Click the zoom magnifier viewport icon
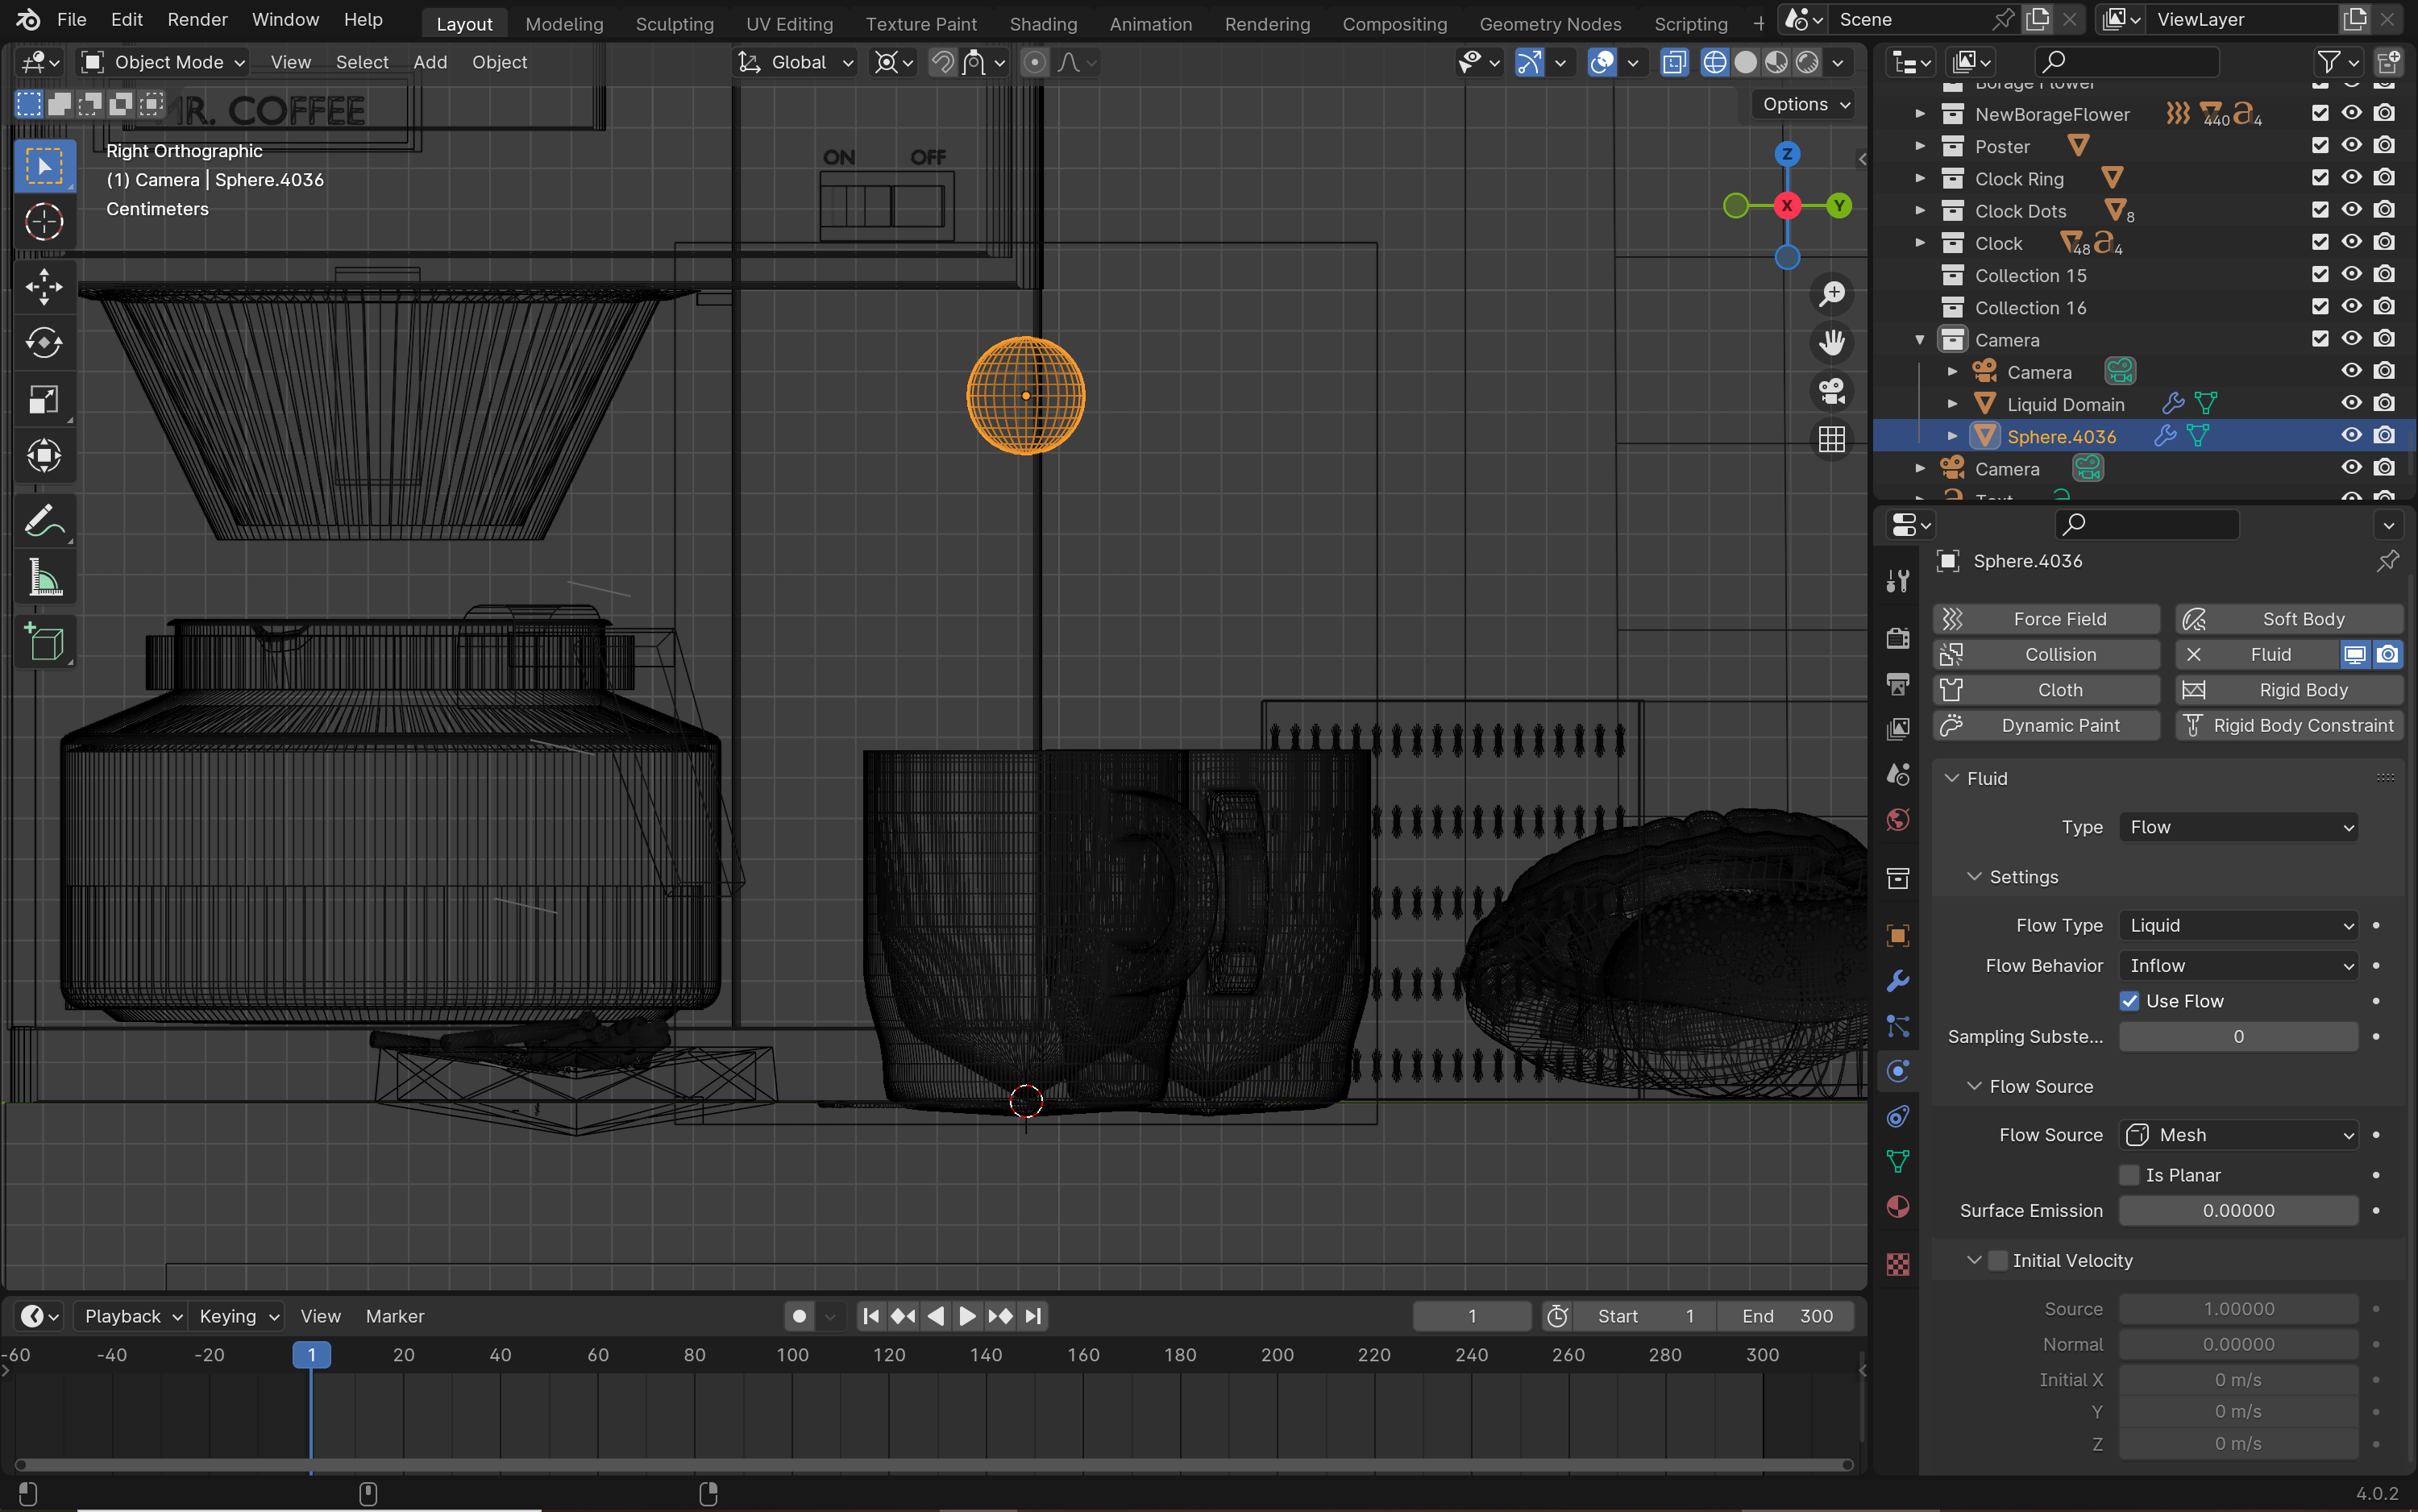This screenshot has width=2418, height=1512. pos(1832,294)
